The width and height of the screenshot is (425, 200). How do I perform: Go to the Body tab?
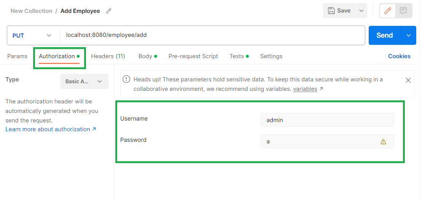pyautogui.click(x=148, y=56)
